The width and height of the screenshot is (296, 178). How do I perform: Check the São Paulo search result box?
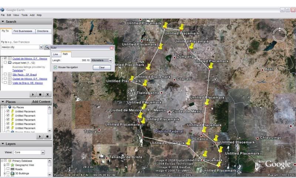point(5,75)
